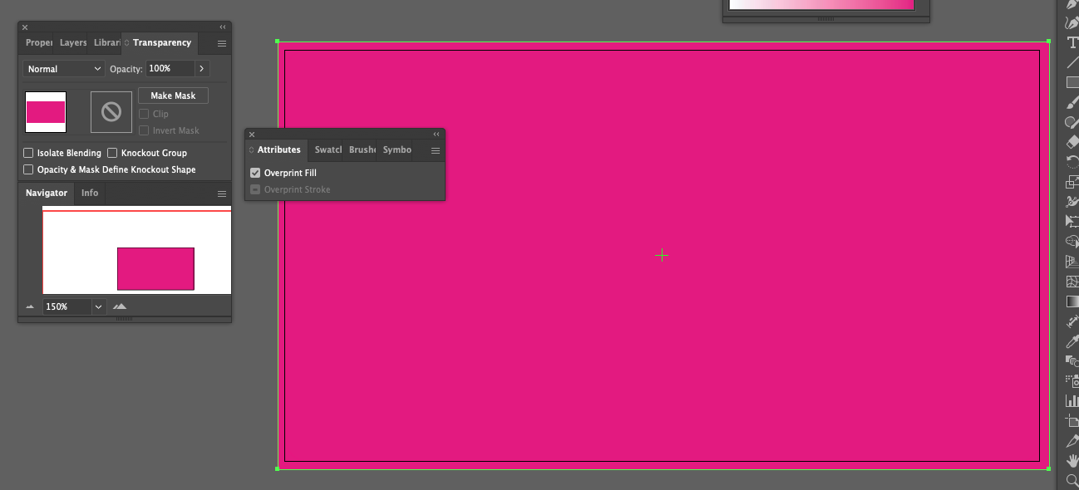Uncheck the Overprint Fill checkbox
Image resolution: width=1079 pixels, height=490 pixels.
[x=255, y=173]
